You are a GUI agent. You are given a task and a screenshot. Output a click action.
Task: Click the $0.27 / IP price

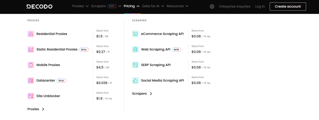103,52
